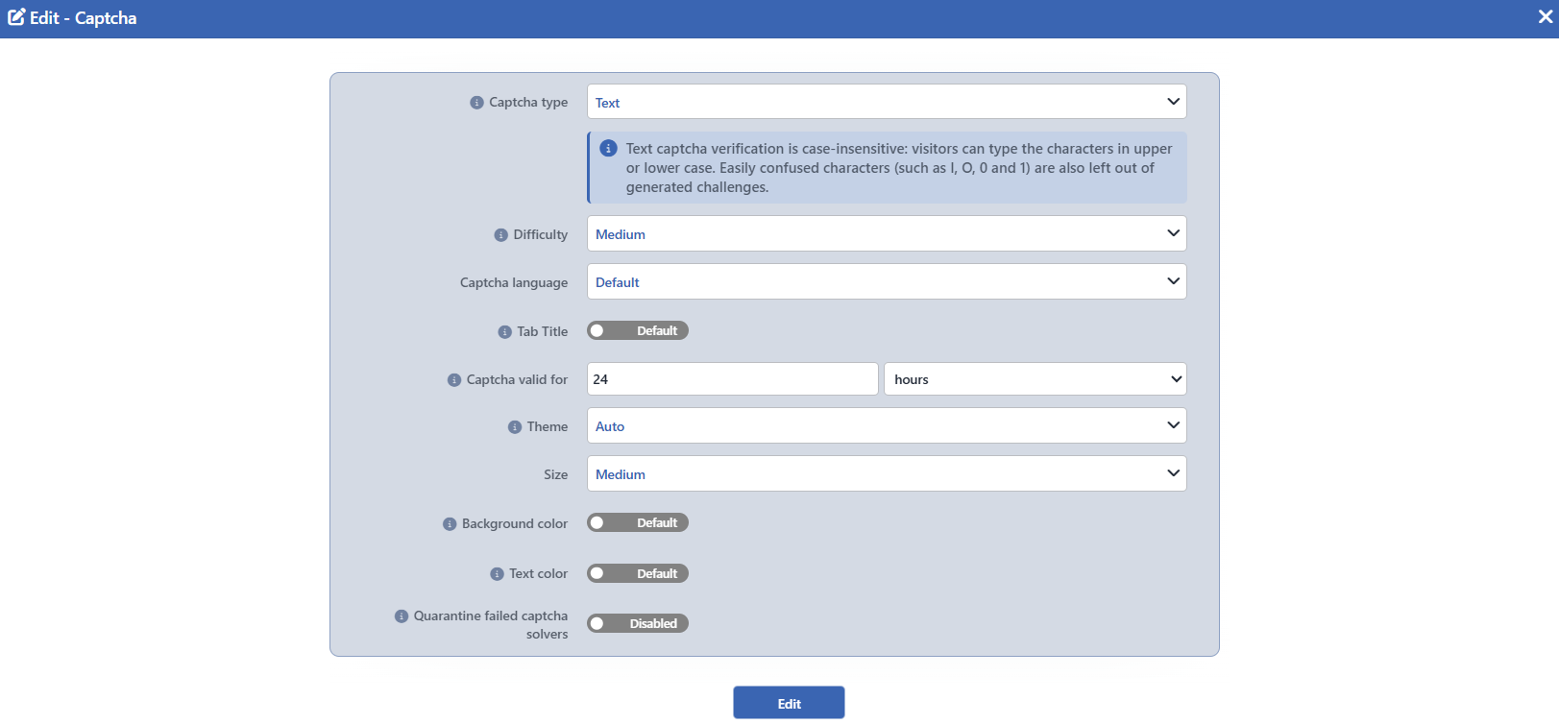Click the info icon next to Background color
Viewport: 1559px width, 724px height.
point(450,524)
